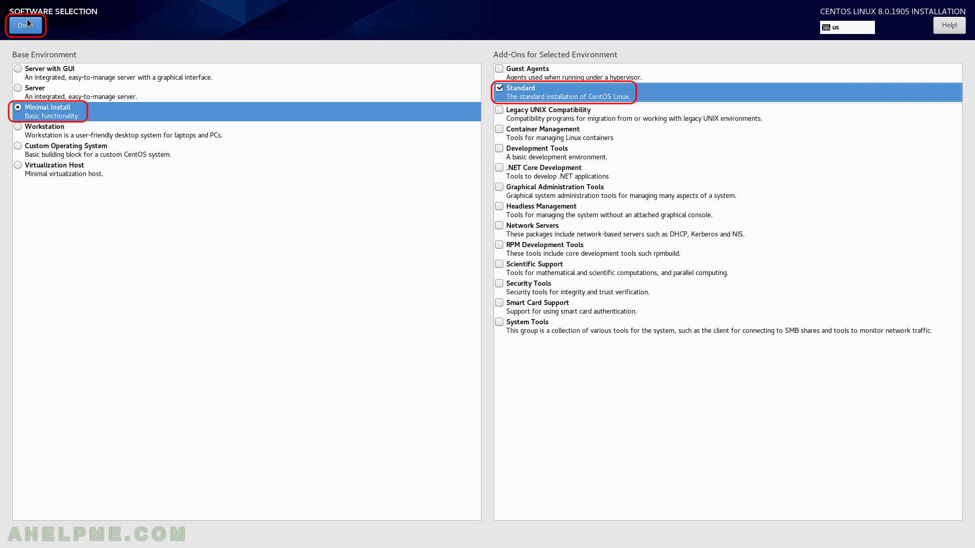Enable .NET Core Development checkbox
The image size is (975, 548).
(x=499, y=167)
